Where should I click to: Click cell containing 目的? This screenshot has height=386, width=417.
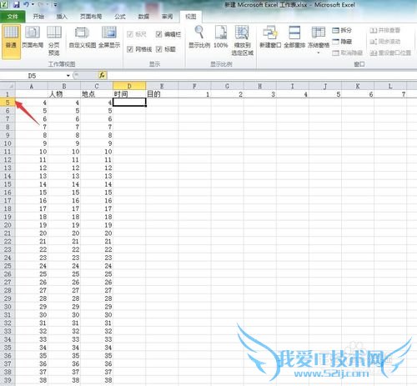click(x=162, y=94)
